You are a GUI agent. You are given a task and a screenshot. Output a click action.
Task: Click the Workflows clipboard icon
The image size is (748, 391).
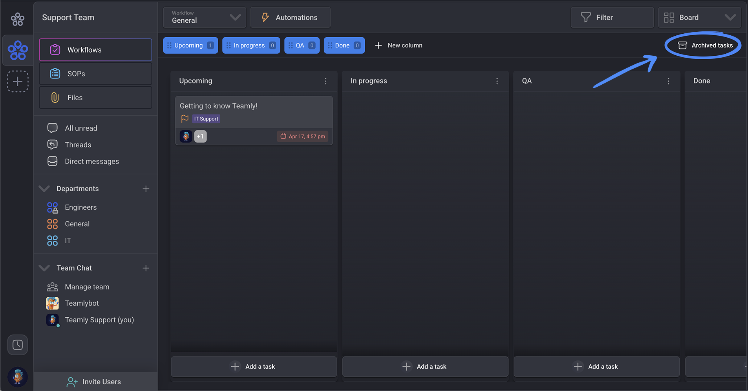pyautogui.click(x=55, y=50)
